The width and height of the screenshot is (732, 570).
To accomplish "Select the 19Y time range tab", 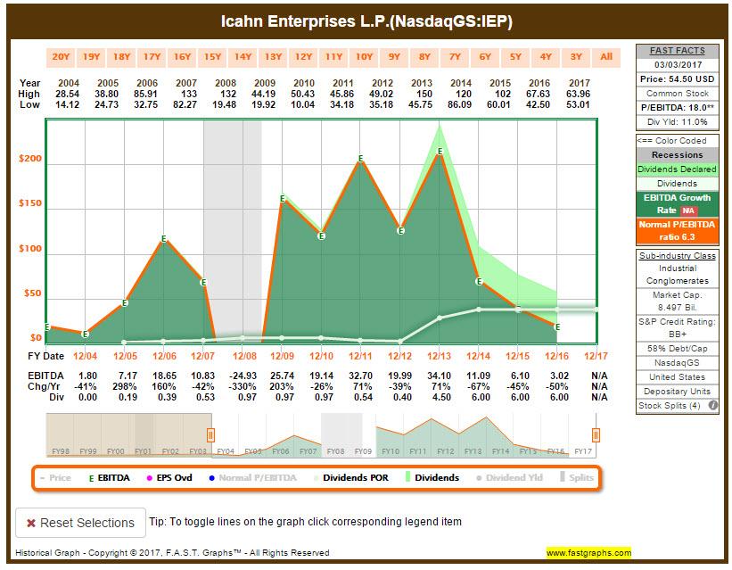I will pos(91,57).
